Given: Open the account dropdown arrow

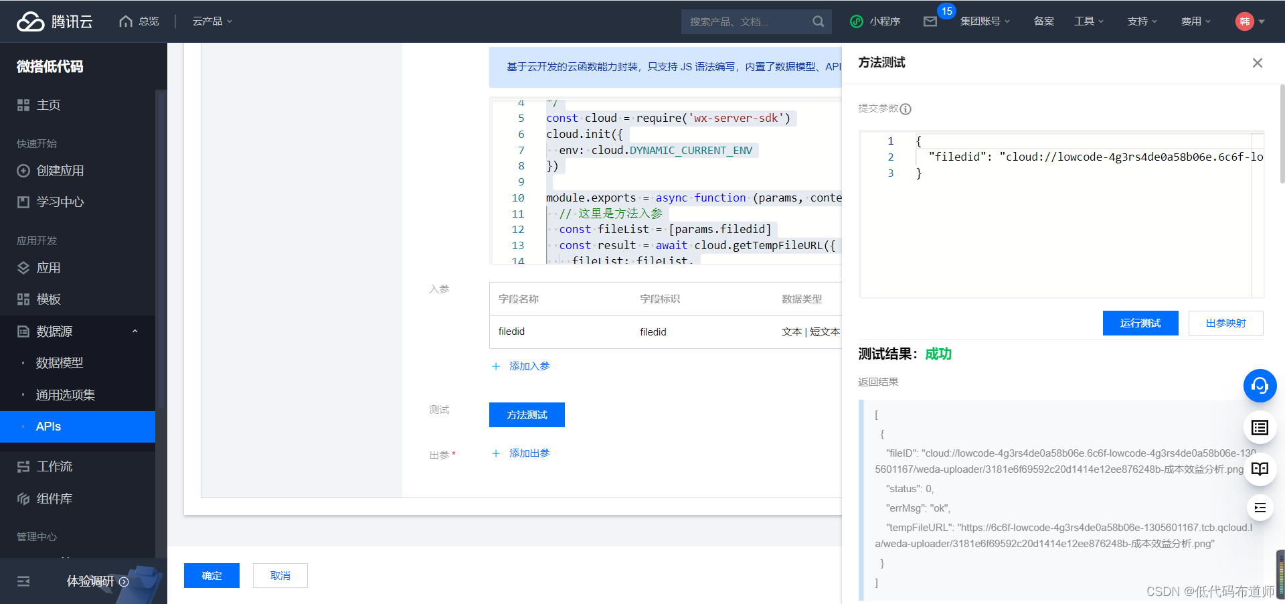Looking at the screenshot, I should pyautogui.click(x=1262, y=21).
